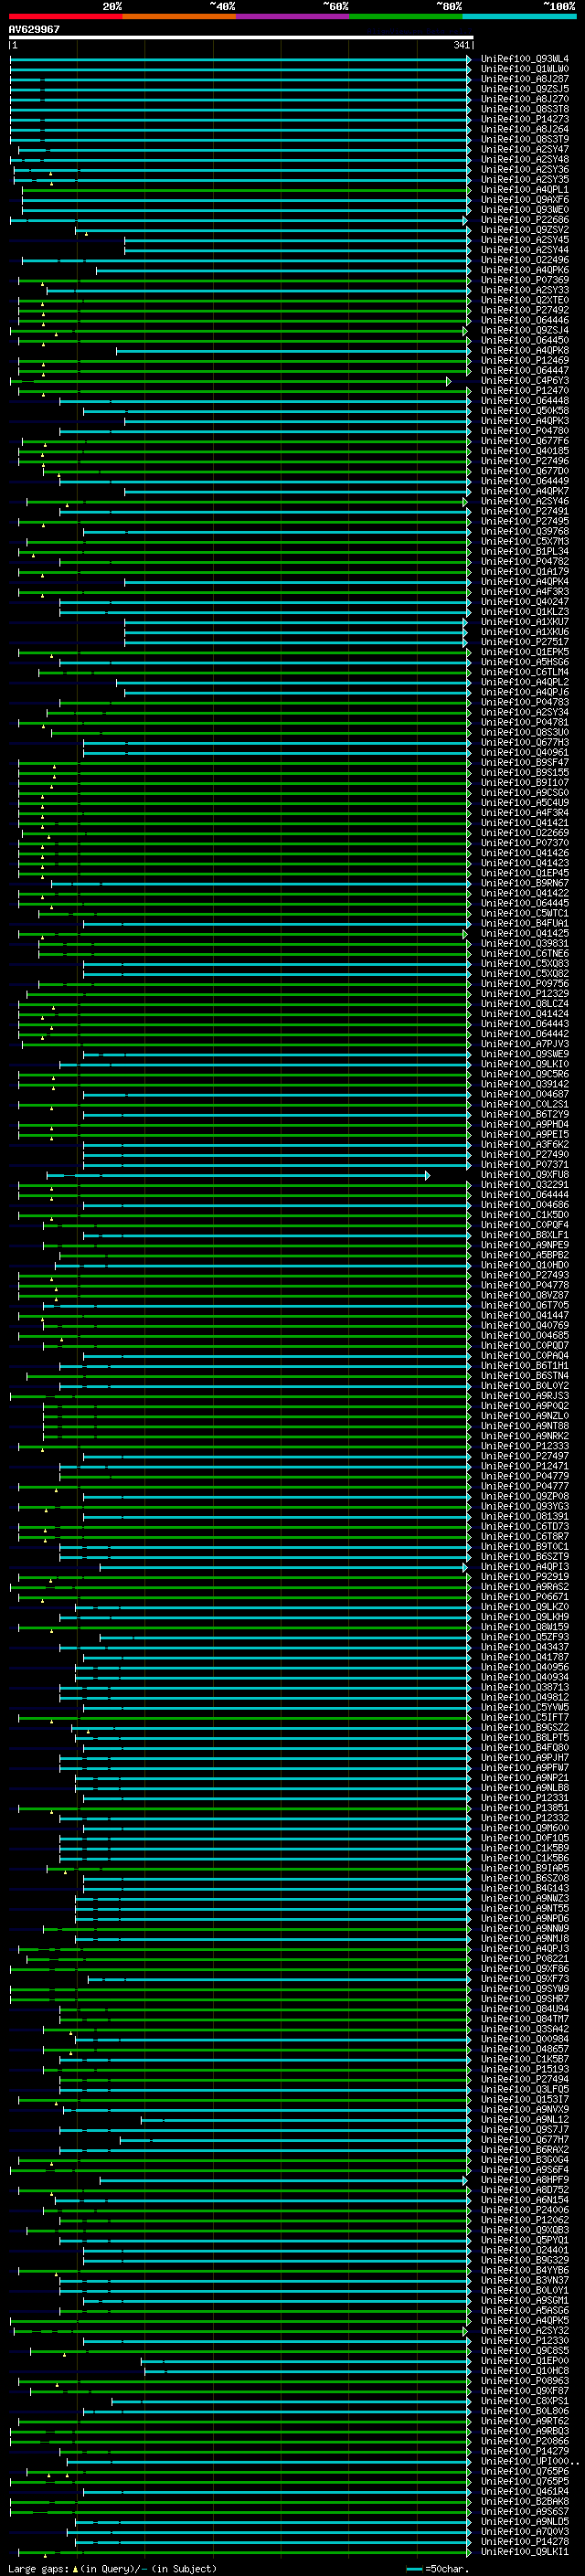Select hit label UniRef100_B9G329
Screen dimensions: 585x2576
click(525, 2260)
